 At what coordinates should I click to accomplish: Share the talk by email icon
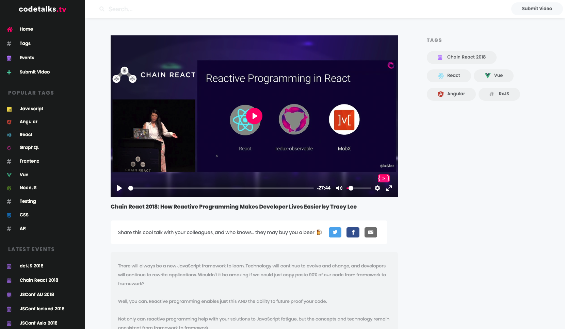pos(371,232)
